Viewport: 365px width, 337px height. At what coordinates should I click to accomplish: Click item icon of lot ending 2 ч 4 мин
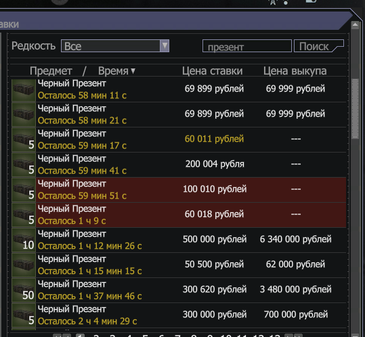point(24,315)
